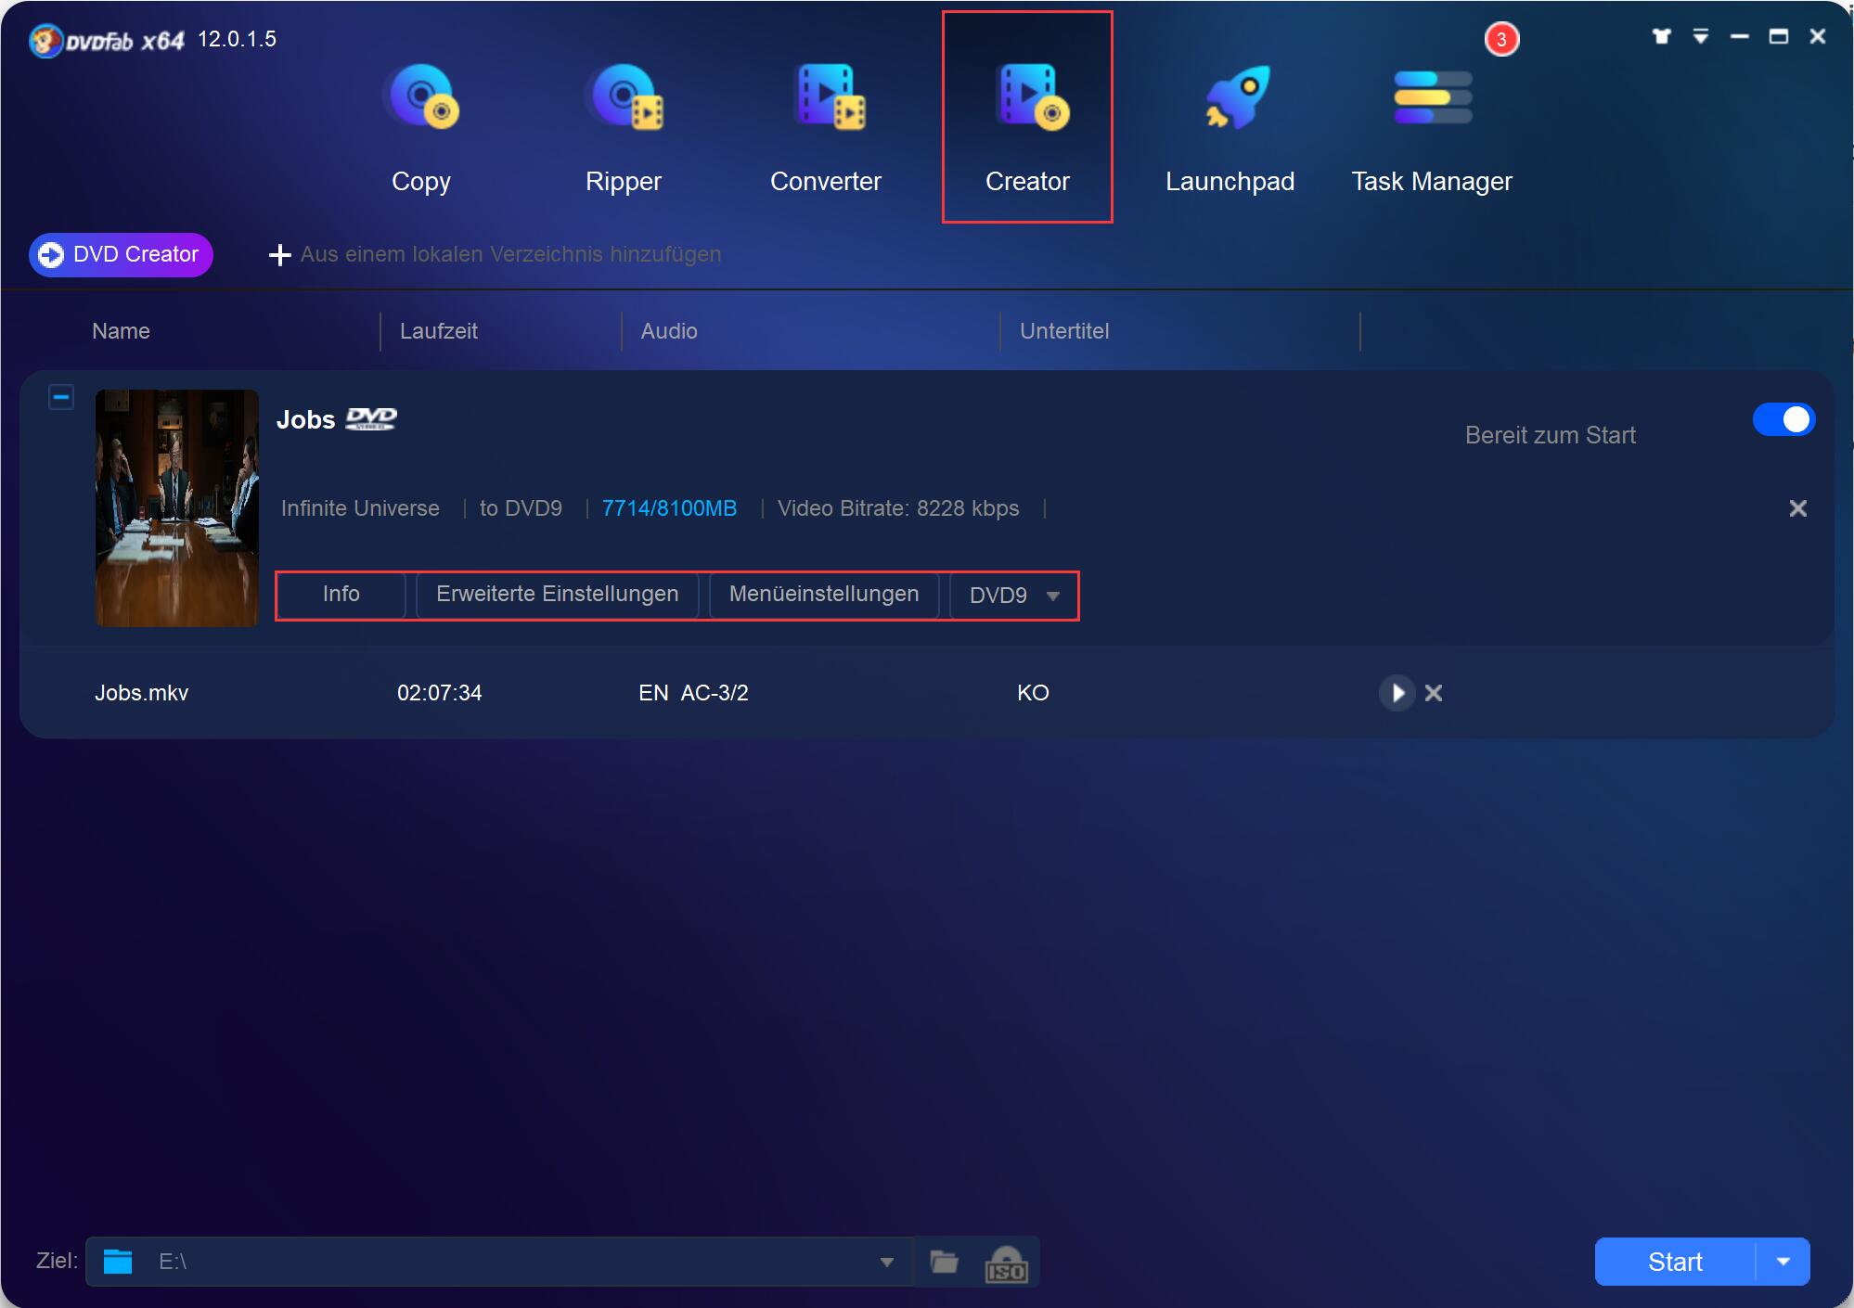This screenshot has width=1854, height=1308.
Task: Open the Converter module
Action: pos(826,128)
